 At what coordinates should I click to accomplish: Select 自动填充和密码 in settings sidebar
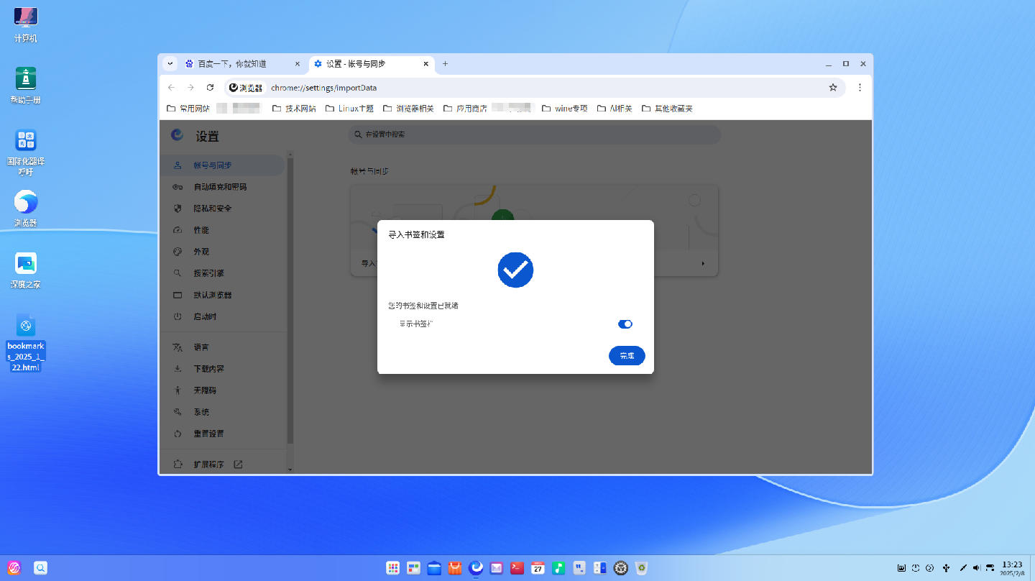point(222,187)
